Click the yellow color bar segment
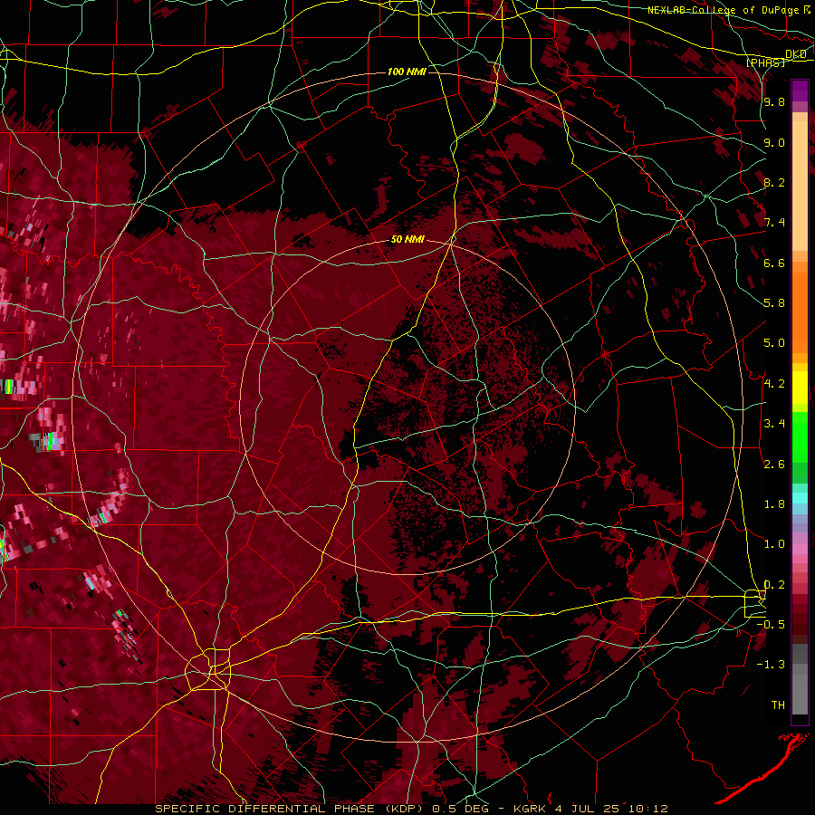Screen dimensions: 815x815 (800, 388)
